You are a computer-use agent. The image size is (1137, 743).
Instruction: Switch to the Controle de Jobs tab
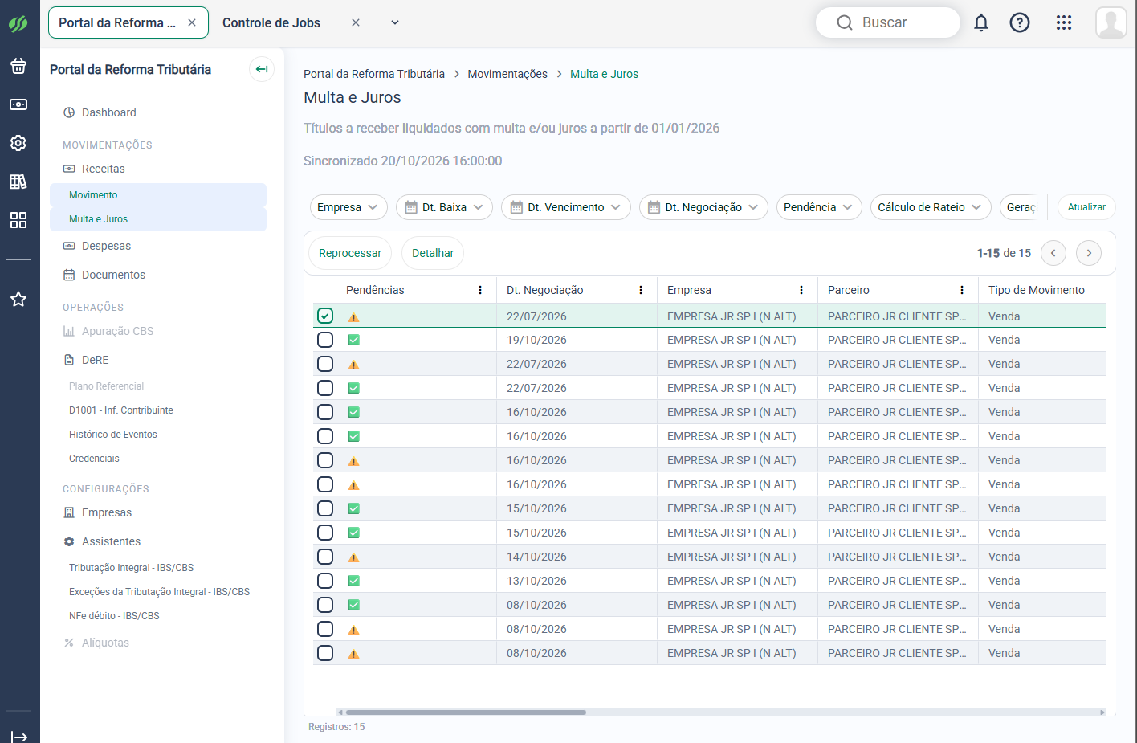point(271,22)
